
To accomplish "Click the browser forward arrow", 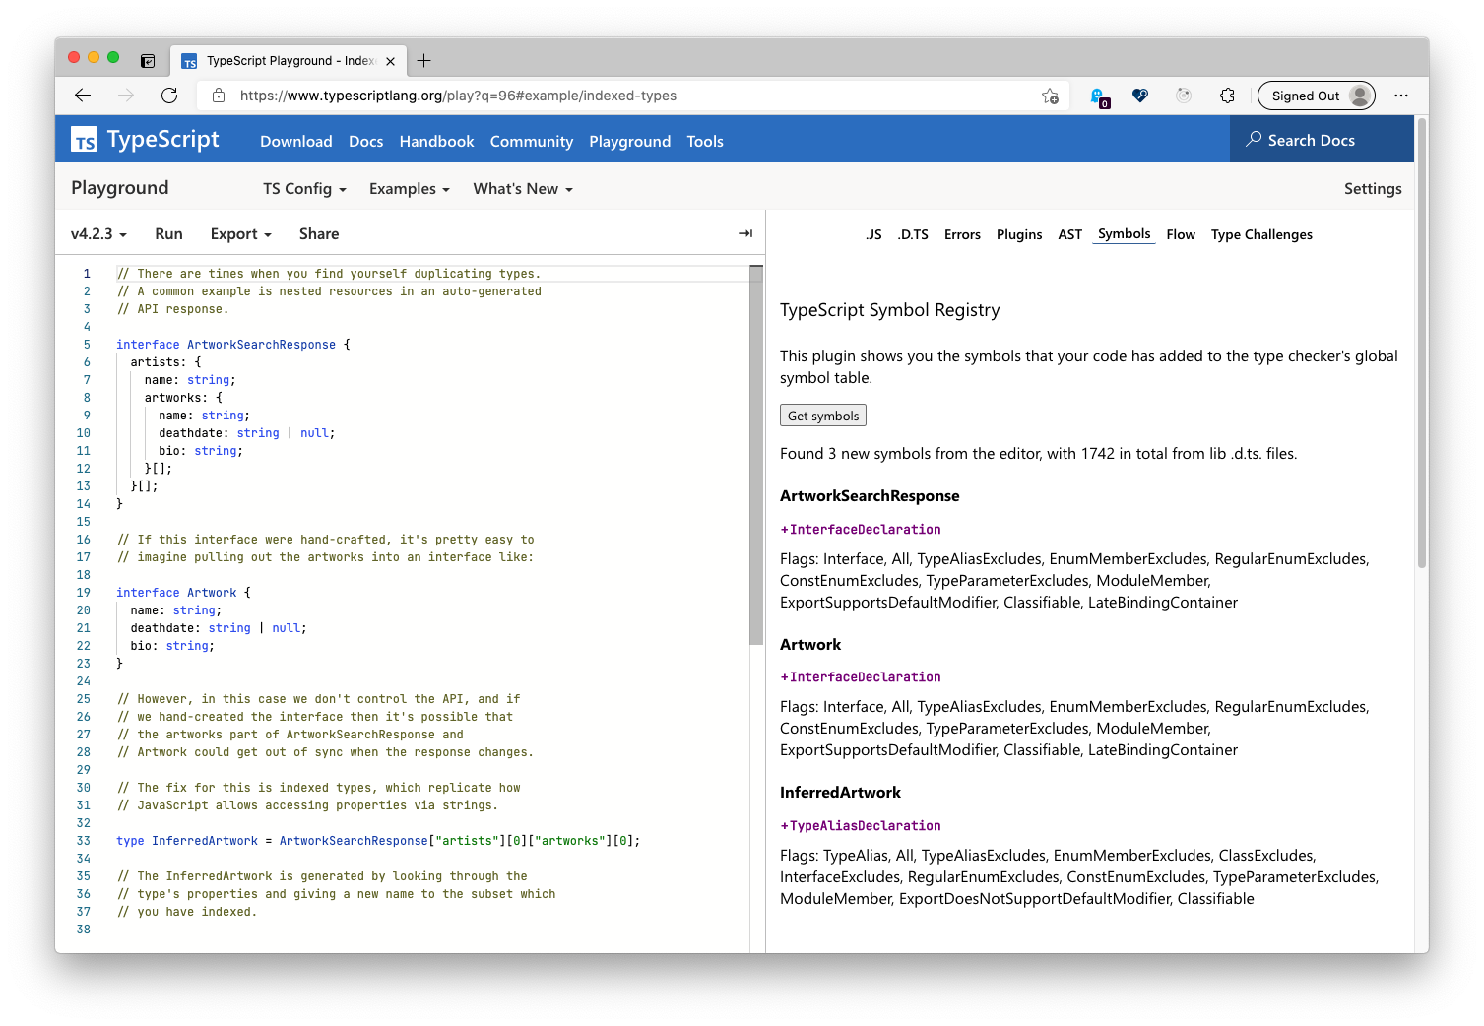I will (126, 96).
